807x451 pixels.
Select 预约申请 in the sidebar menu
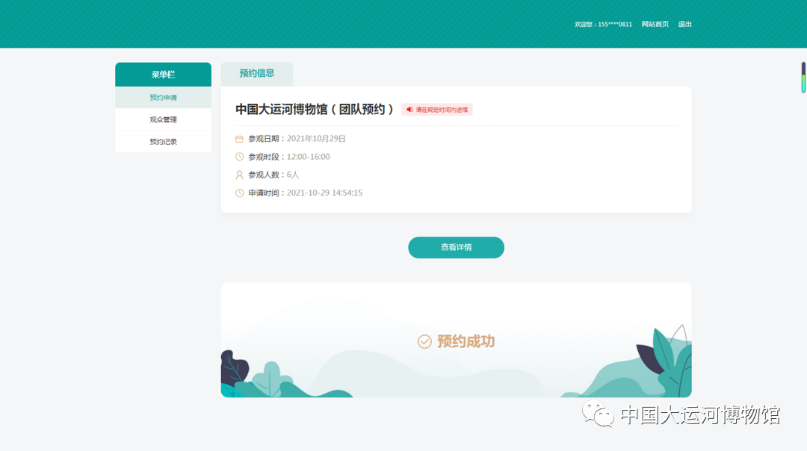click(163, 98)
